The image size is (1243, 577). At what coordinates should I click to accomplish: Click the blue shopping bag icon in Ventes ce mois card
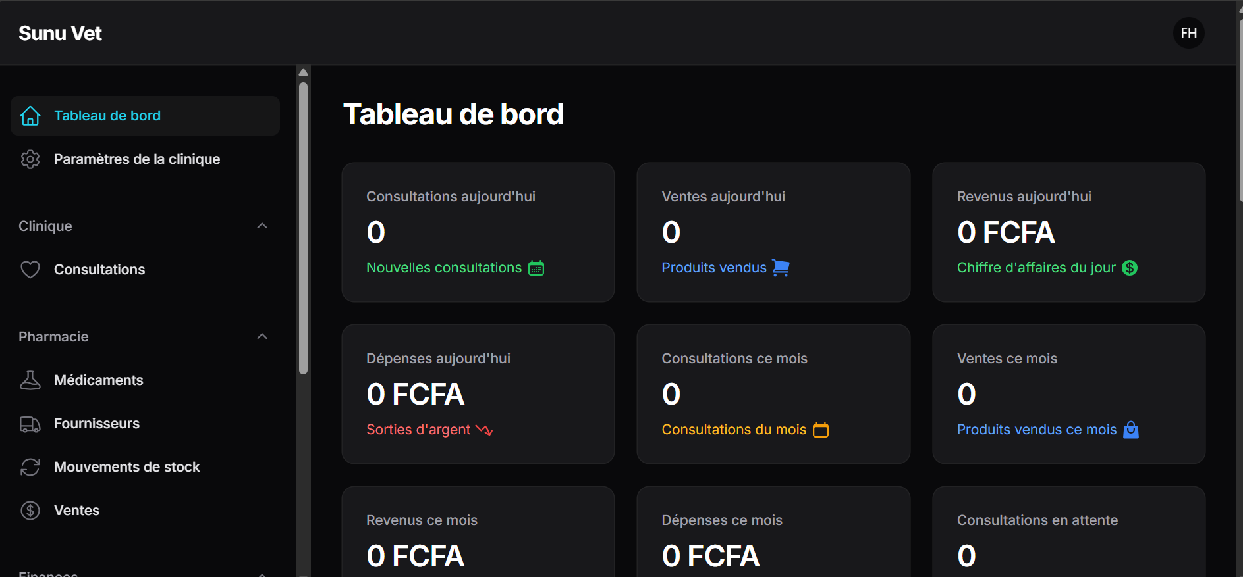click(x=1132, y=430)
